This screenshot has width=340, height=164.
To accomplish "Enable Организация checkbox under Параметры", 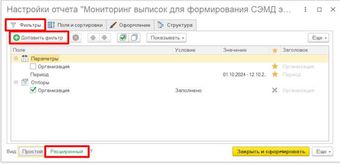I will pyautogui.click(x=33, y=66).
